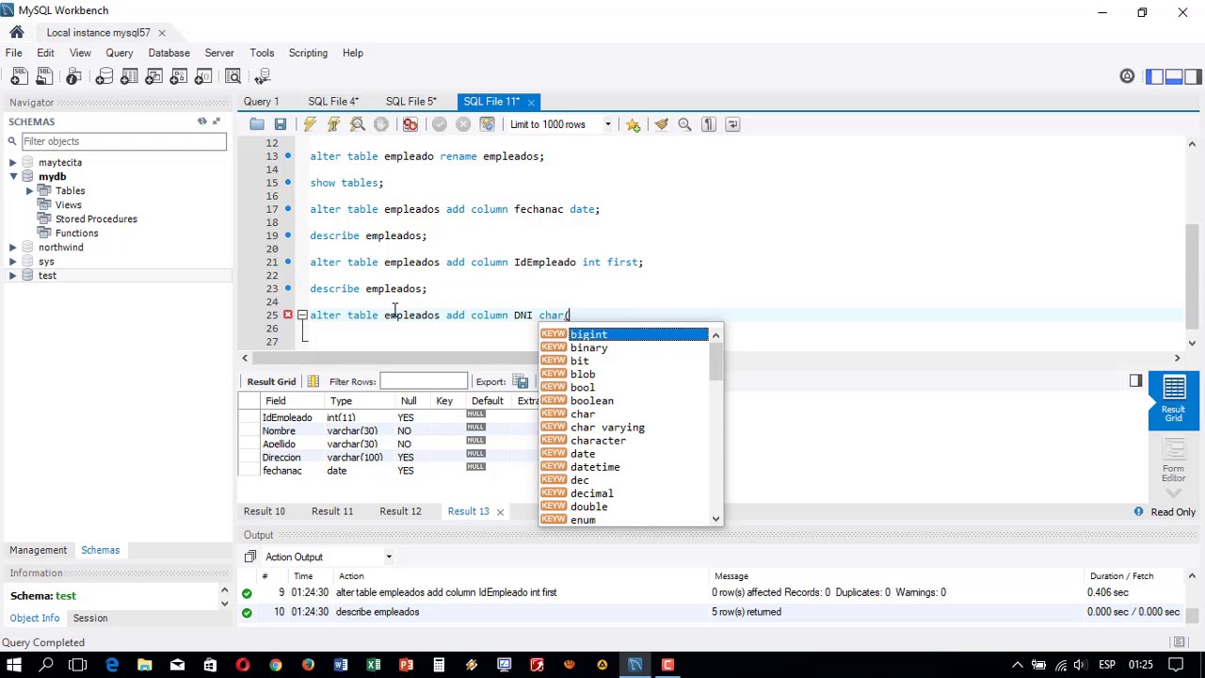The height and width of the screenshot is (678, 1205).
Task: Stop the executing query icon
Action: pos(380,124)
